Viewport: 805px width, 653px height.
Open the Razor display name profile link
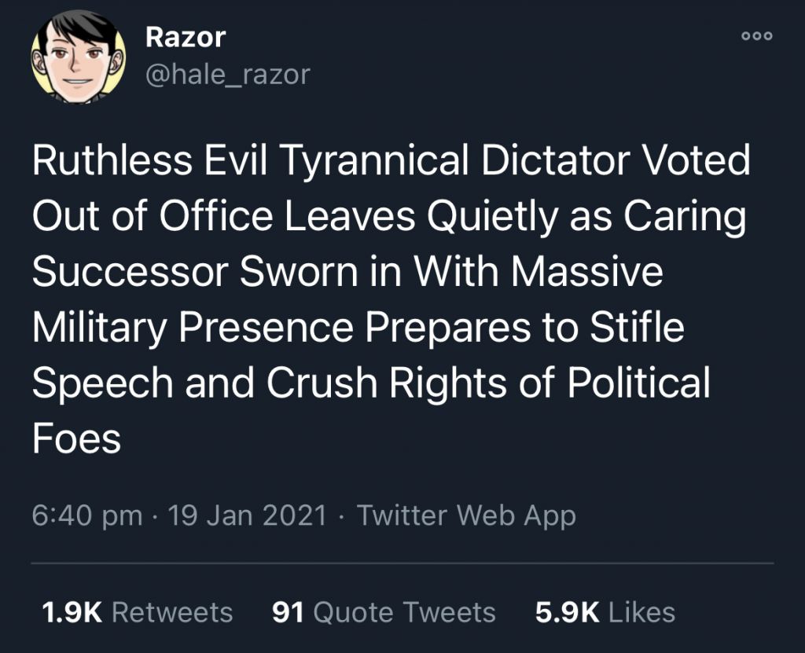coord(186,36)
